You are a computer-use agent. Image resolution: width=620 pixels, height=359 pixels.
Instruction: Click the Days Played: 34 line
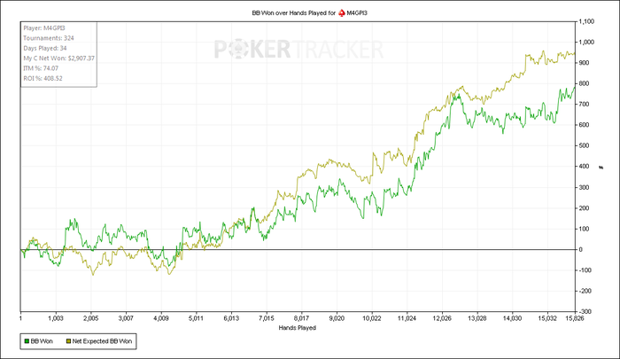click(x=44, y=48)
